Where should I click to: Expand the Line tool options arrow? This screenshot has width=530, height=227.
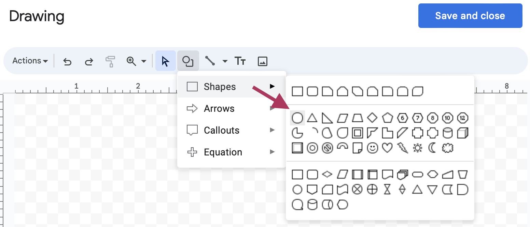pos(224,61)
